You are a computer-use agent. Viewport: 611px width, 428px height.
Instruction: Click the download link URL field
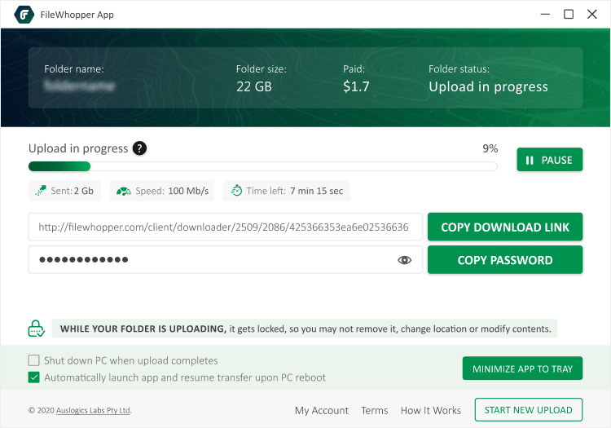[225, 227]
